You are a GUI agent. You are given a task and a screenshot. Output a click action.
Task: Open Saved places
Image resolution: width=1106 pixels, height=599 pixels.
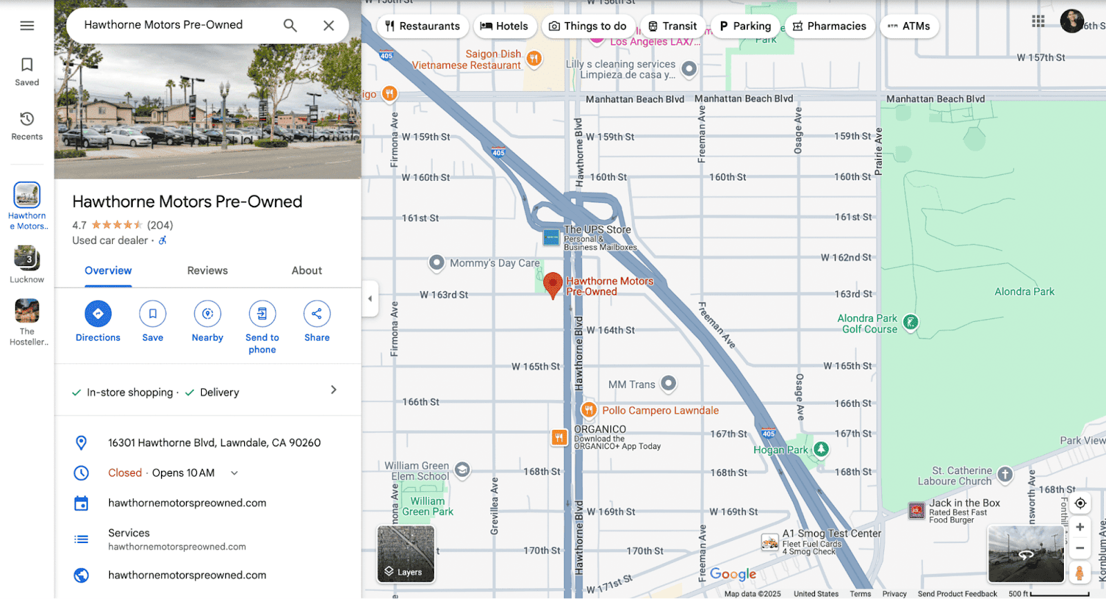[27, 72]
